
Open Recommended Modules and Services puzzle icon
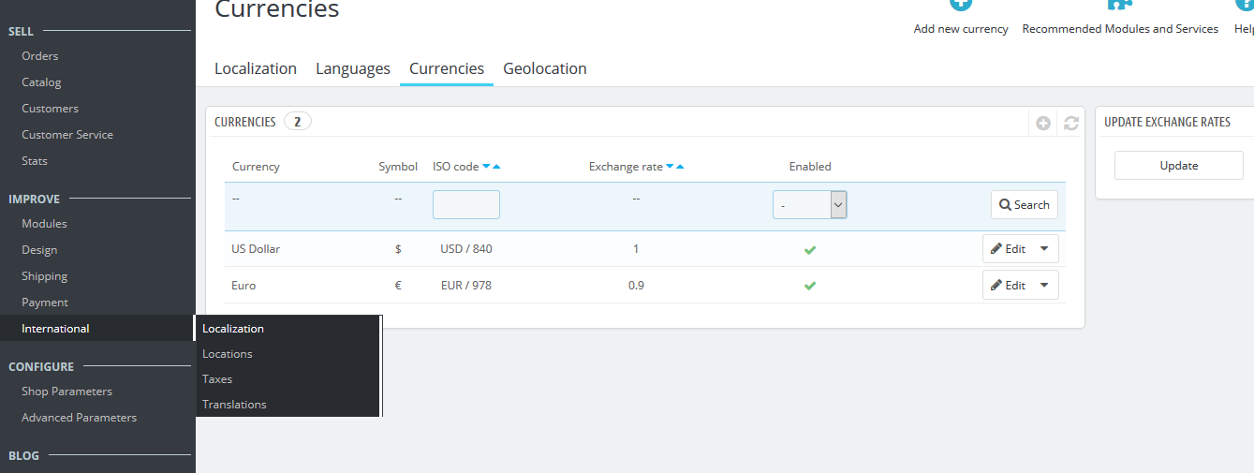tap(1119, 5)
